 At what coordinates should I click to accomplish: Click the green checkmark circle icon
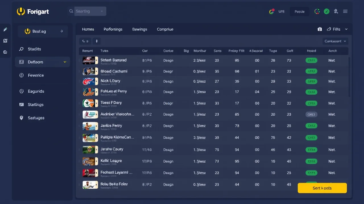327,12
